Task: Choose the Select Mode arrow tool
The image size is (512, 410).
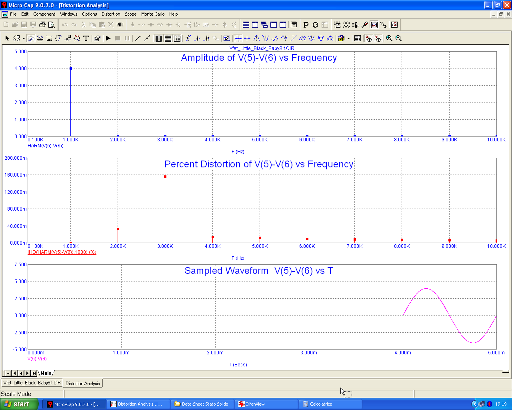Action: [7, 38]
